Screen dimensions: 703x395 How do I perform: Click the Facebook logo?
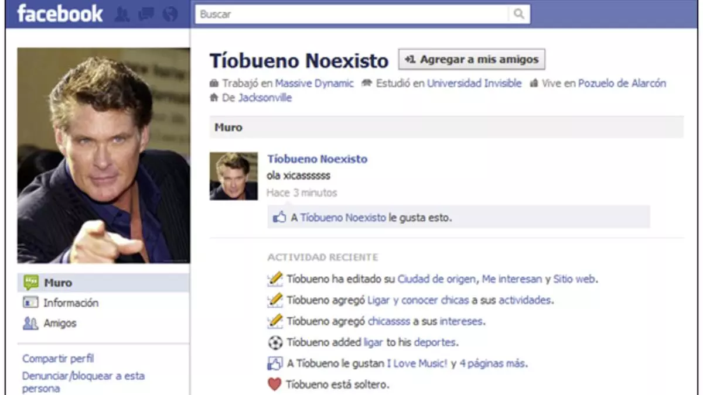click(x=60, y=14)
